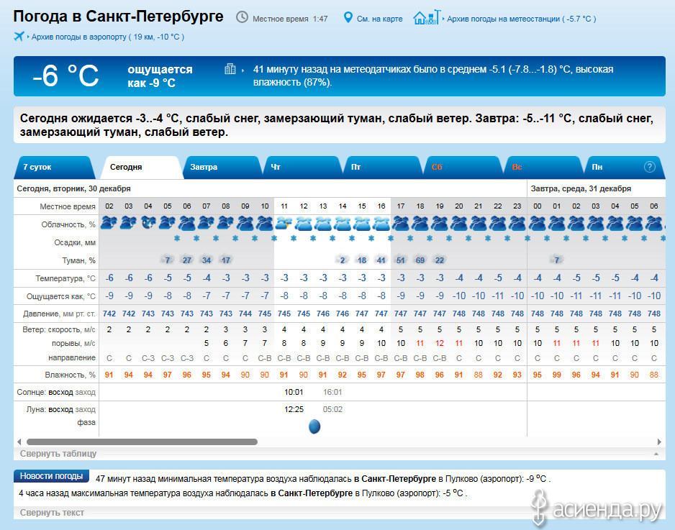Image resolution: width=675 pixels, height=530 pixels.
Task: Open the См. на карте link
Action: [381, 19]
